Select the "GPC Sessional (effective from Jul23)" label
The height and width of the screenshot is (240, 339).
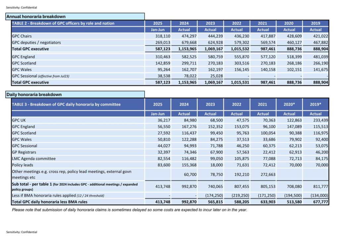tap(41, 76)
